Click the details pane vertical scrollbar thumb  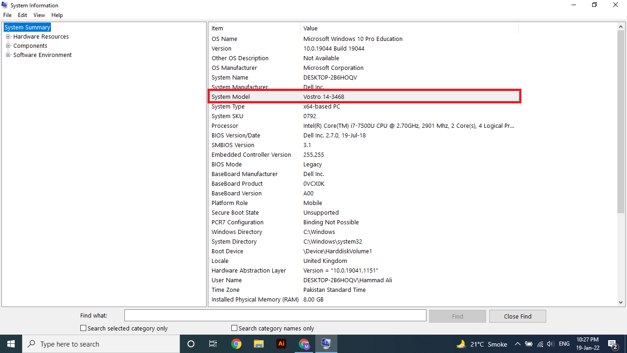[x=621, y=121]
